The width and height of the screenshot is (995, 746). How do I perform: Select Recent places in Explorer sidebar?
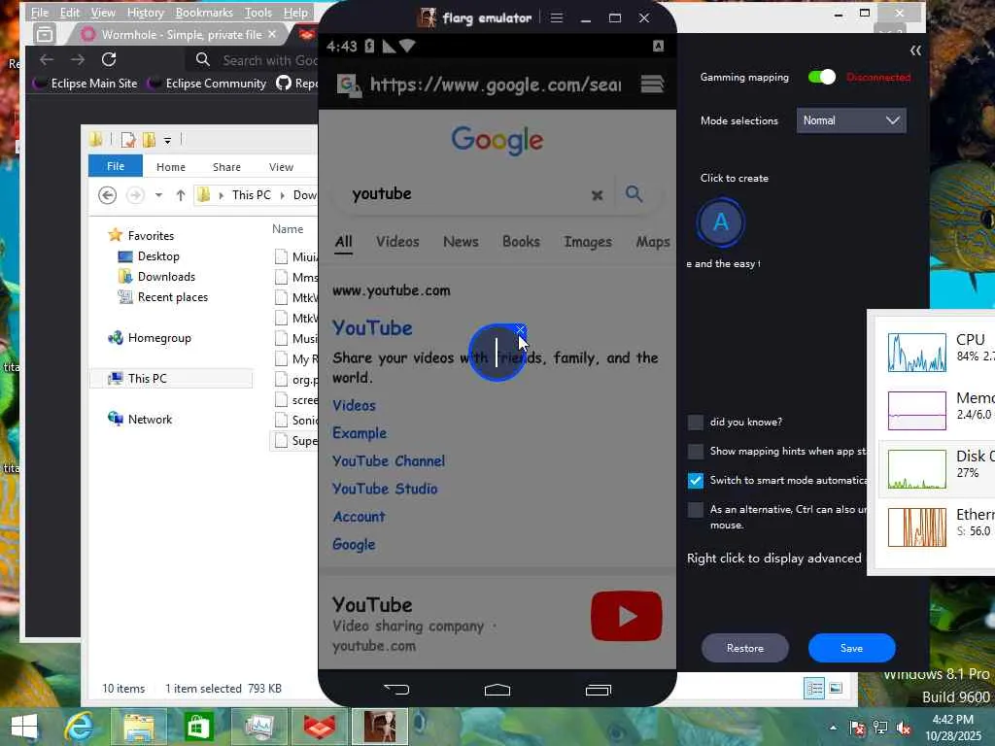tap(173, 297)
